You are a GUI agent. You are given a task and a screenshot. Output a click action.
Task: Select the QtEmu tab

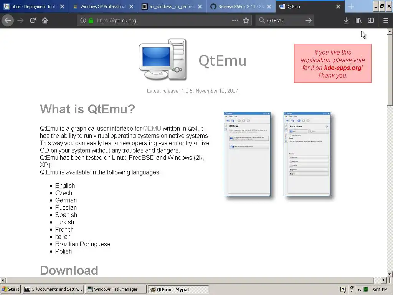310,7
